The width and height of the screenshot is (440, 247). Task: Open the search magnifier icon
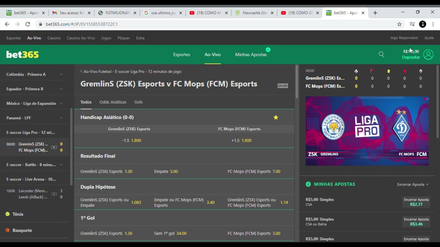click(x=381, y=54)
